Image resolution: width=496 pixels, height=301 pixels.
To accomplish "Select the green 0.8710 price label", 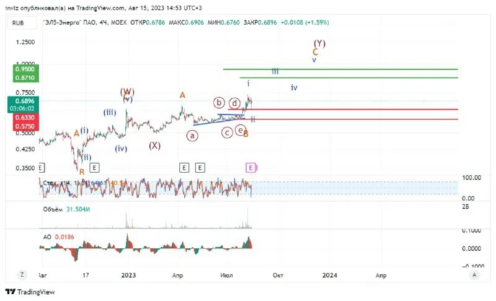I will pyautogui.click(x=25, y=77).
